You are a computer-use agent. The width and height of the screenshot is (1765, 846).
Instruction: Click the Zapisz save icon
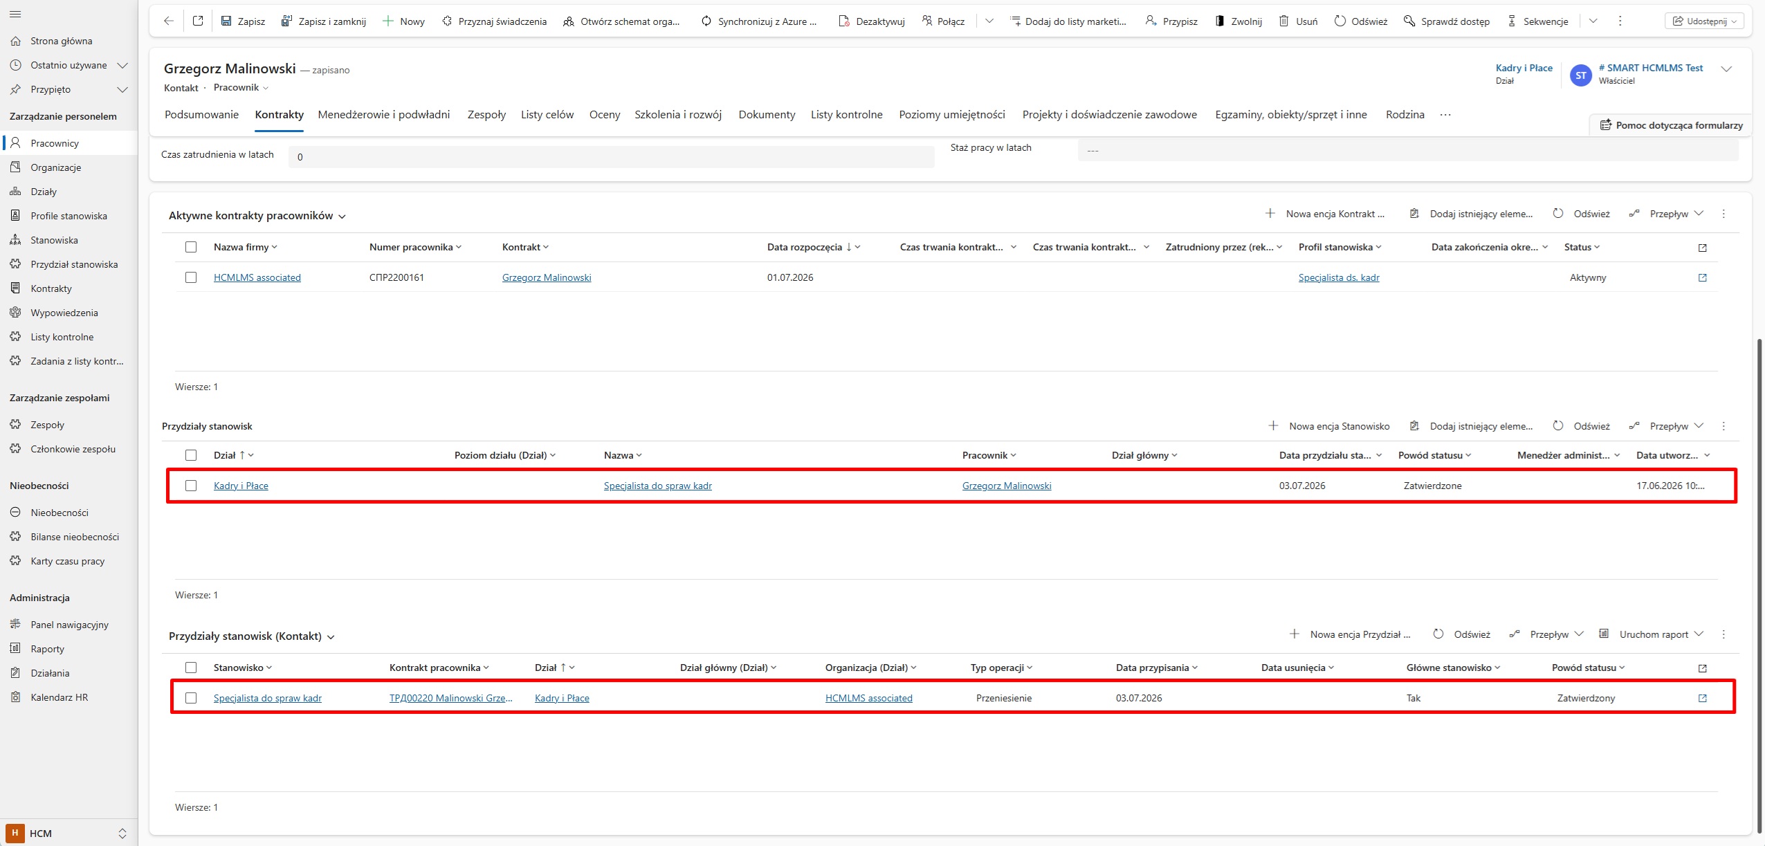226,21
